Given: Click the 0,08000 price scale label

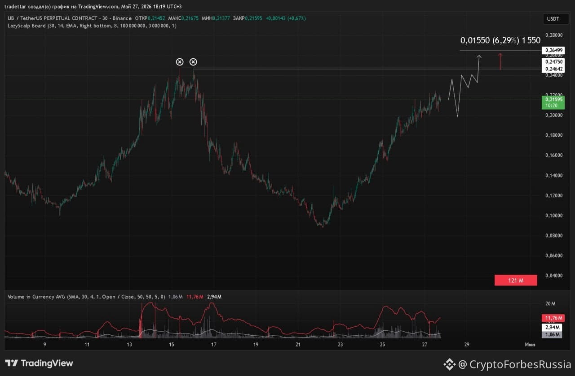Looking at the screenshot, I should (554, 236).
